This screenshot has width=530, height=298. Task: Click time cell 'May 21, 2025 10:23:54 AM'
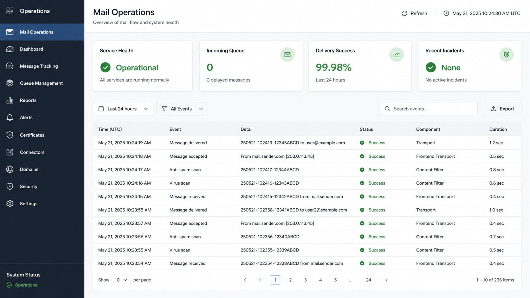[125, 263]
